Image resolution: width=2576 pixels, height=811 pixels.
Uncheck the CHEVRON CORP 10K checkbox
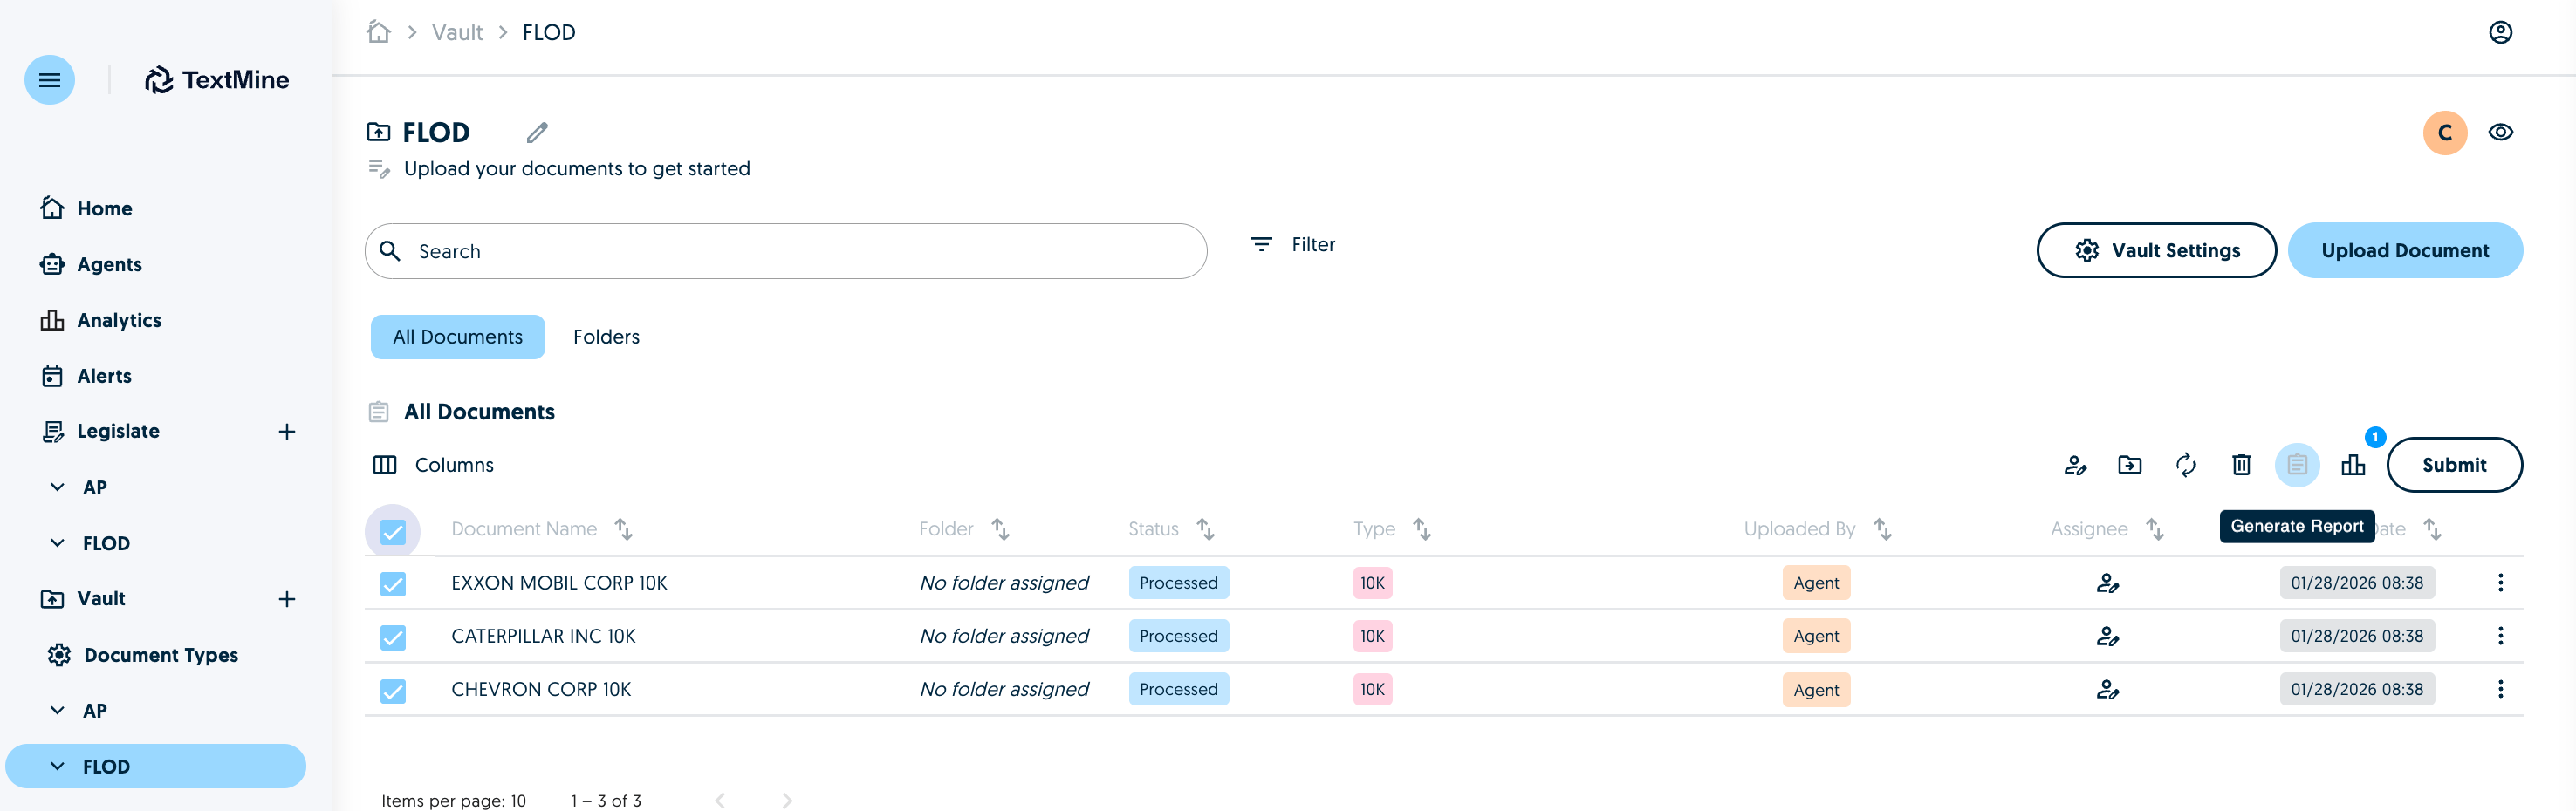click(393, 692)
